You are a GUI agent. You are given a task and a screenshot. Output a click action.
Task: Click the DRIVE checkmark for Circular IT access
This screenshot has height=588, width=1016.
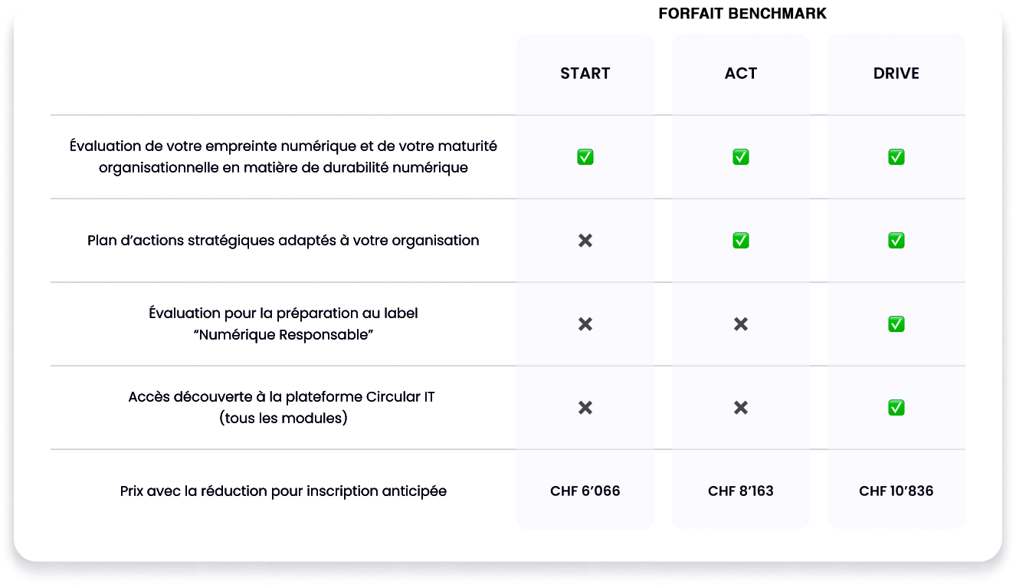[896, 408]
